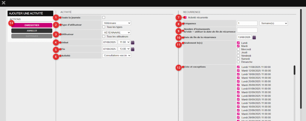The height and width of the screenshot is (121, 306).
Task: Click the exceptions list vertical scrollbar
Action: 294,70
